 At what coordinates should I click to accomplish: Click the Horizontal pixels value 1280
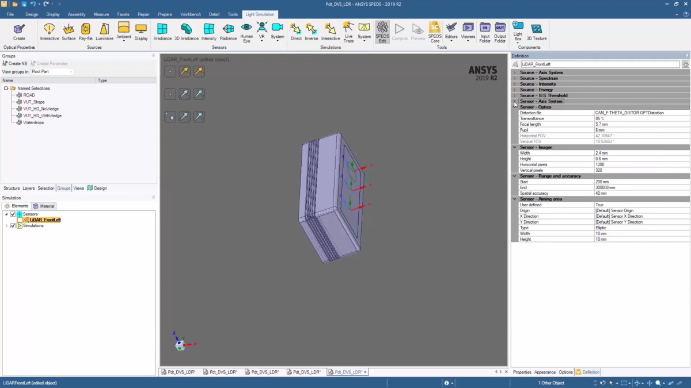pos(641,164)
